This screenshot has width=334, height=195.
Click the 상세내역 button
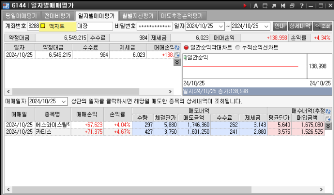click(300, 26)
